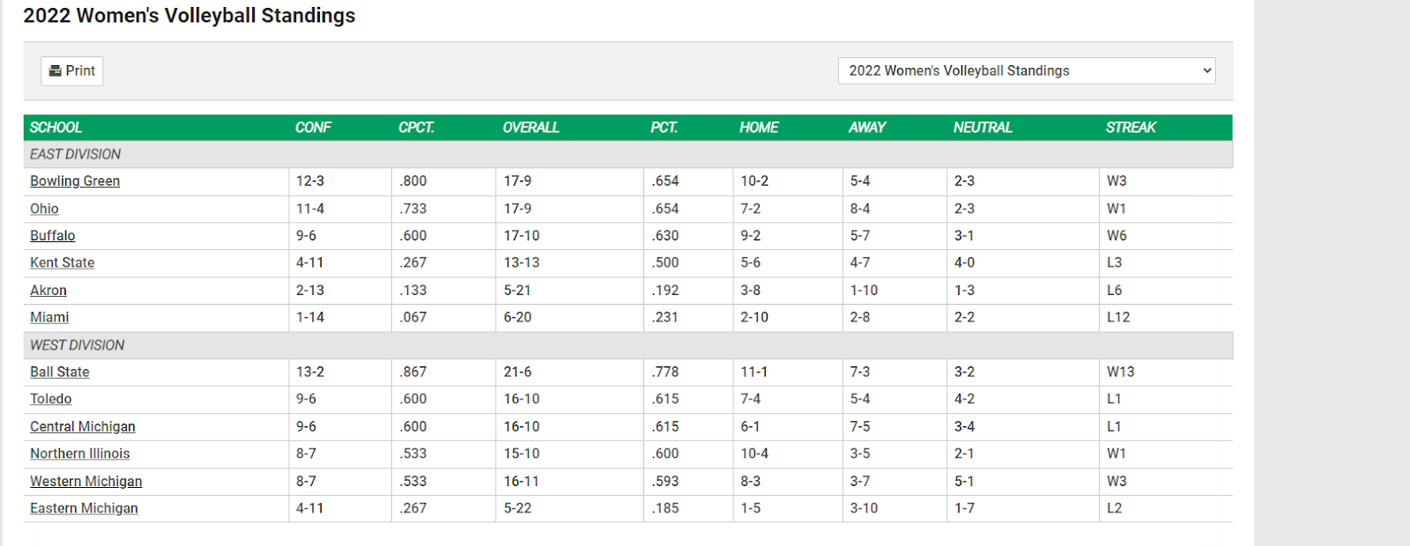1410x546 pixels.
Task: Click Akron's 1-10 away record
Action: (864, 290)
